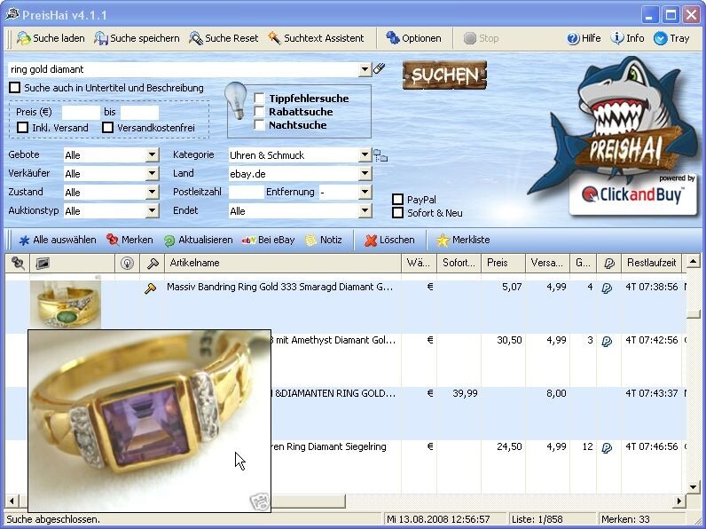This screenshot has width=706, height=529.
Task: Click the ClickandBuy banner
Action: coord(633,194)
